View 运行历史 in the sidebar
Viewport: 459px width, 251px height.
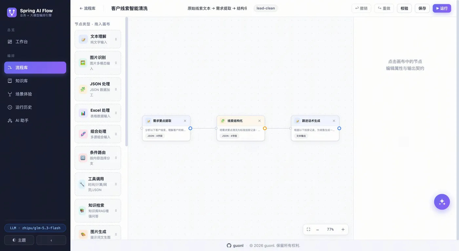click(x=35, y=107)
